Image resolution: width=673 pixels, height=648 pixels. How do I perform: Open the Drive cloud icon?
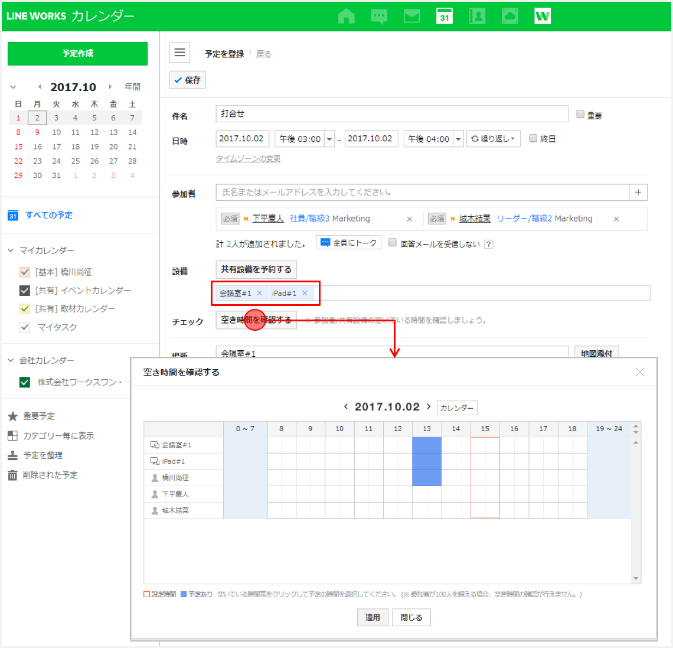pyautogui.click(x=509, y=16)
